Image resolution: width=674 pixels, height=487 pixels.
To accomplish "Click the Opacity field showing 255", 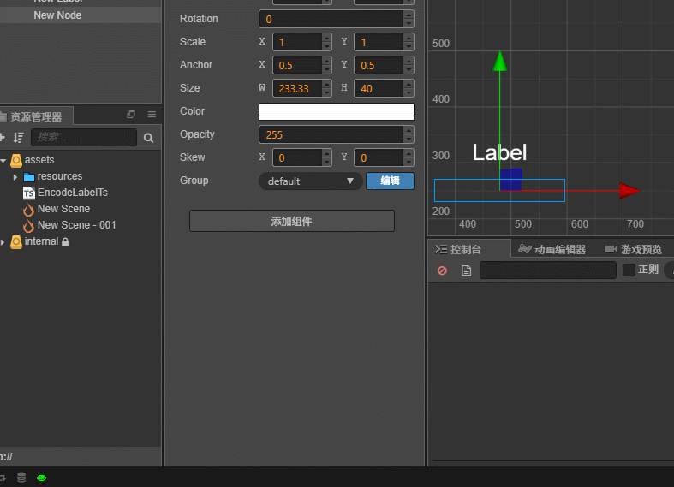I will 331,135.
